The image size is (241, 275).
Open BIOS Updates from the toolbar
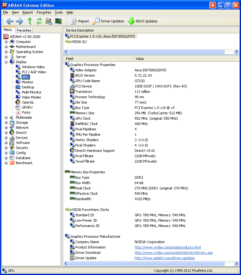point(142,21)
